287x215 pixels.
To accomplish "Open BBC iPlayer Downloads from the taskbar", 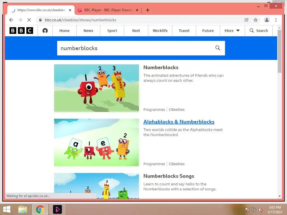I will point(57,209).
